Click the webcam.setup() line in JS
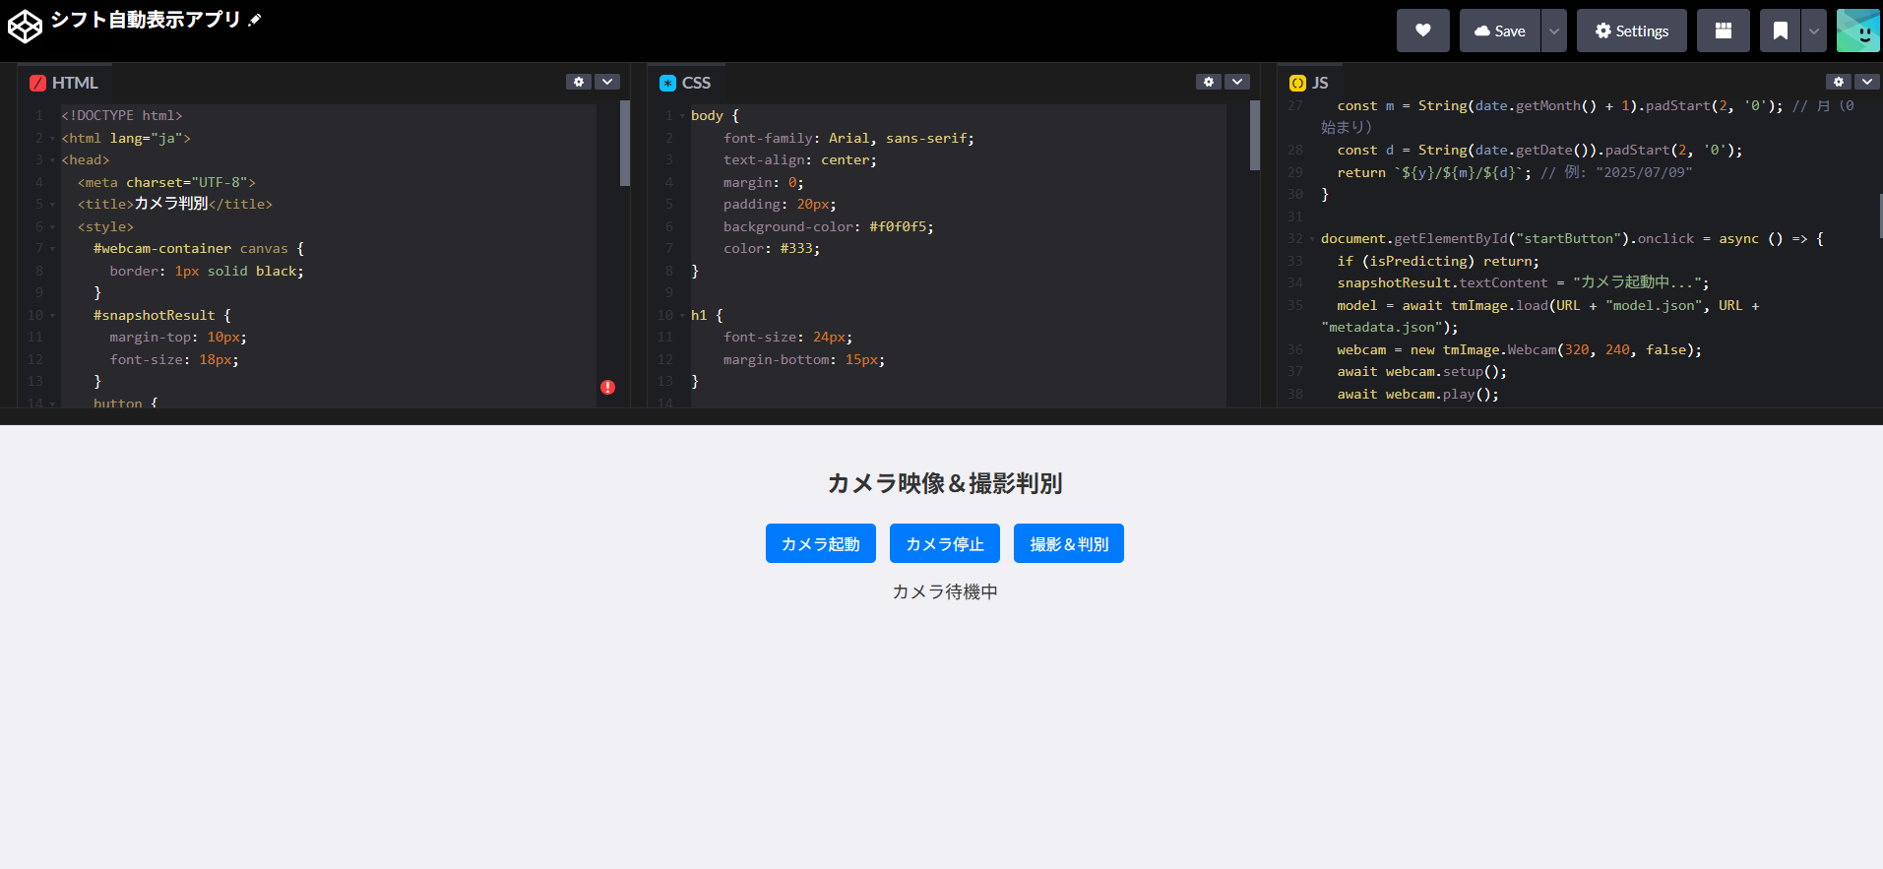The height and width of the screenshot is (869, 1883). (x=1421, y=371)
